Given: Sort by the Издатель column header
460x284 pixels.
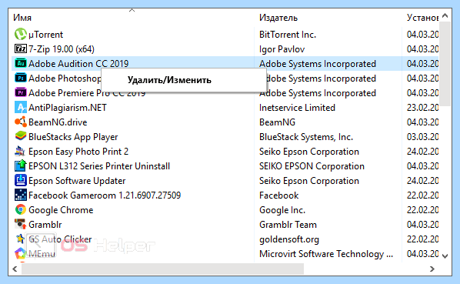Looking at the screenshot, I should click(278, 18).
